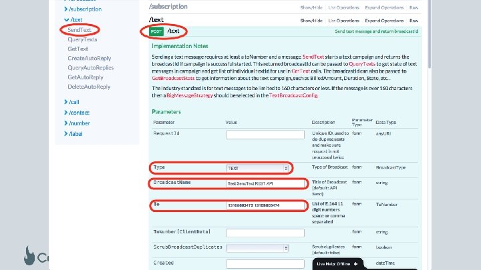The width and height of the screenshot is (481, 270).
Task: Click the Created value field
Action: (x=265, y=264)
